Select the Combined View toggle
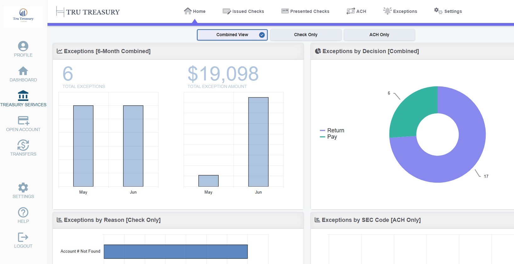The width and height of the screenshot is (514, 264). 232,35
